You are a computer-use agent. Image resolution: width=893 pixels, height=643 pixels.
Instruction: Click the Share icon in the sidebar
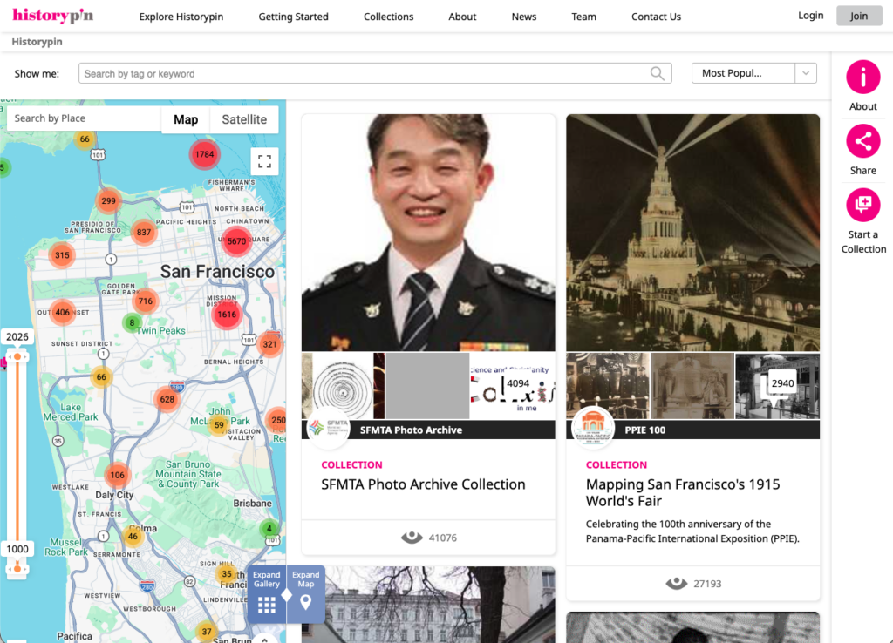862,141
